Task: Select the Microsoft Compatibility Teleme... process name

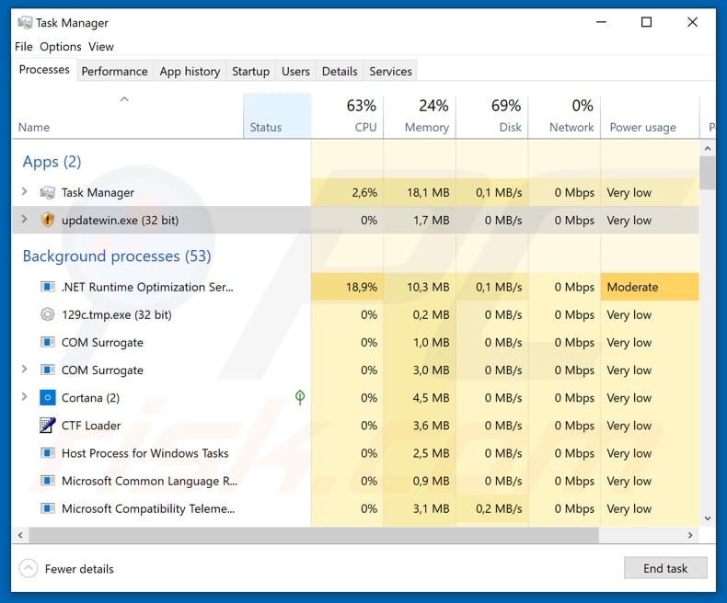Action: pos(148,508)
